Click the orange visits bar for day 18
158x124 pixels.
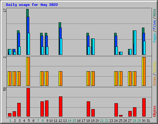click(x=89, y=78)
